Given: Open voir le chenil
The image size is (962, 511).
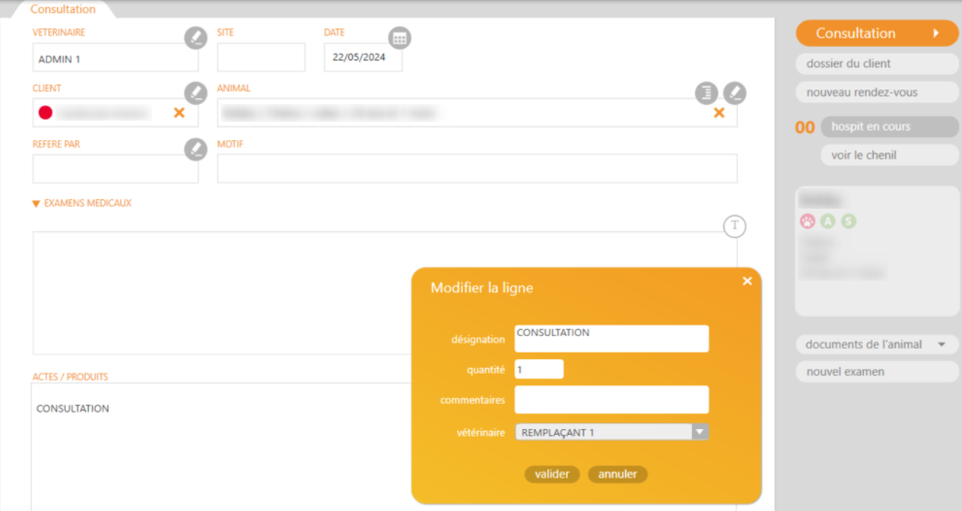Looking at the screenshot, I should click(890, 155).
